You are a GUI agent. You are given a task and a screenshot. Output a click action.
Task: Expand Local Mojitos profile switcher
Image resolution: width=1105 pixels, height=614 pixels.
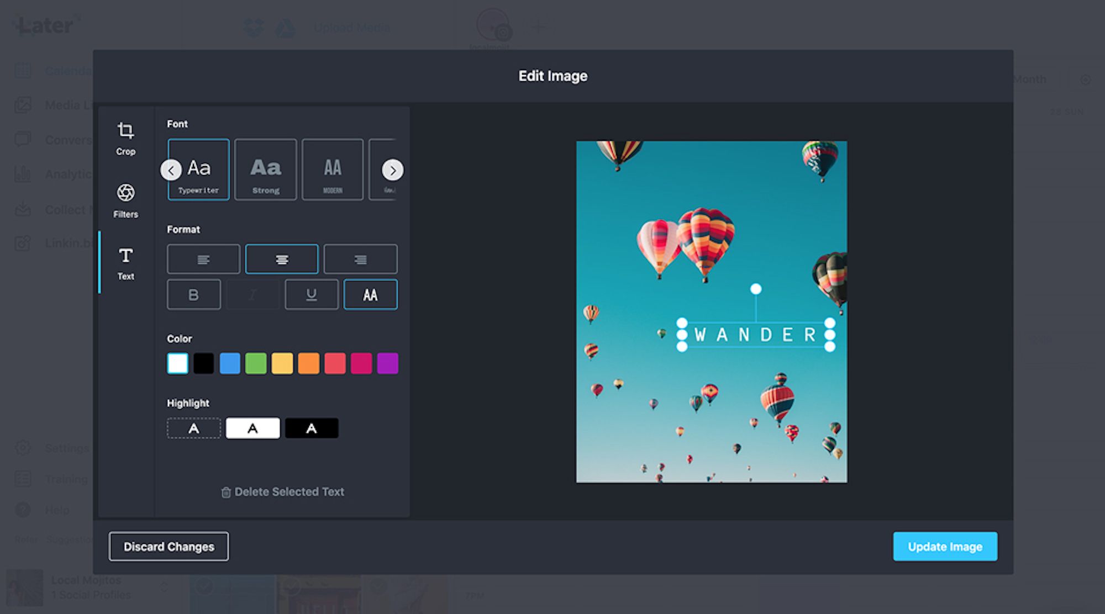coord(164,587)
